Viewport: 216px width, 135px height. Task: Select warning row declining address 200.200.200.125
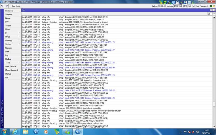click(x=117, y=90)
